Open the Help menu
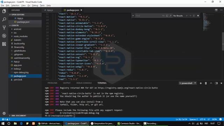This screenshot has width=224, height=126. pyautogui.click(x=49, y=6)
